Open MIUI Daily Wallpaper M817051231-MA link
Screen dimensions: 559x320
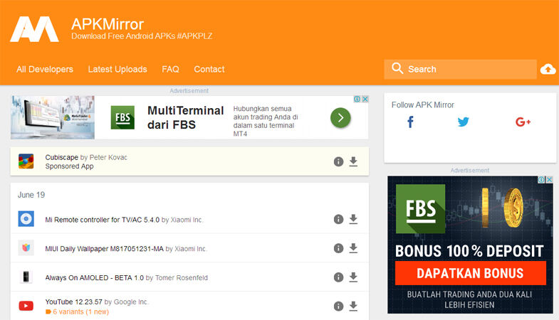point(104,248)
